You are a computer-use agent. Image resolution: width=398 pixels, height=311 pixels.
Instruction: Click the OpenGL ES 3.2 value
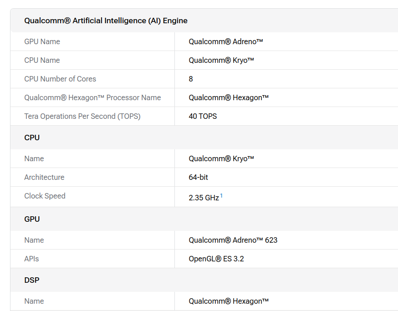pyautogui.click(x=216, y=259)
